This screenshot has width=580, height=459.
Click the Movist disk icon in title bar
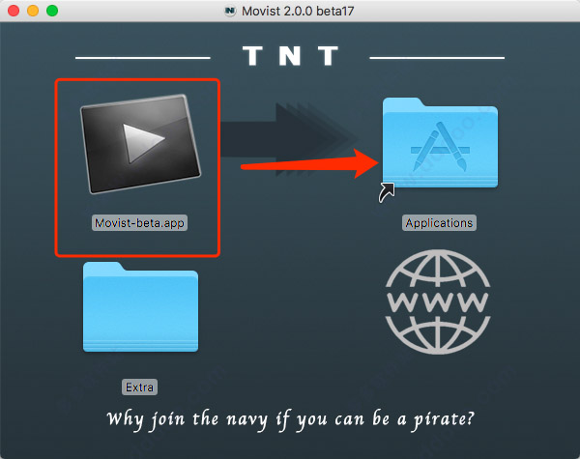point(230,11)
